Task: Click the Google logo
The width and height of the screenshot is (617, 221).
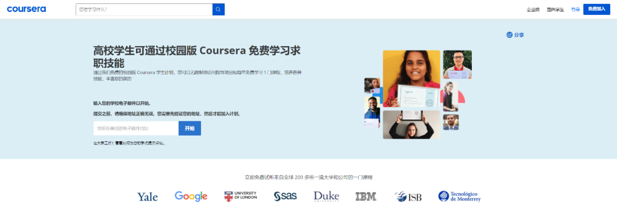Action: tap(191, 197)
